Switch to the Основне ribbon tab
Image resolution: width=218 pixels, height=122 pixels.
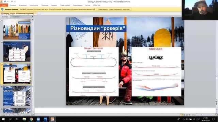pos(13,5)
